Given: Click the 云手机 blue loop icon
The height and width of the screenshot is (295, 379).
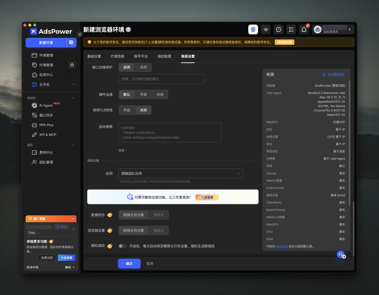Looking at the screenshot, I should [34, 84].
